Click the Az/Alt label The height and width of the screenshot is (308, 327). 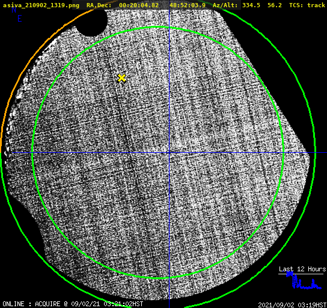[225, 5]
